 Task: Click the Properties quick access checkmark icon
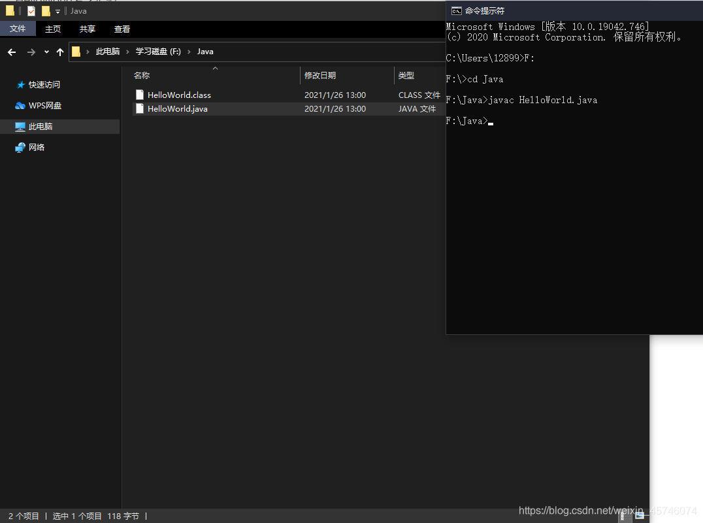pyautogui.click(x=31, y=10)
